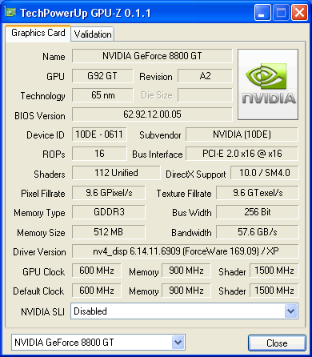
Task: Select the Graphics Card tab
Action: tap(38, 33)
